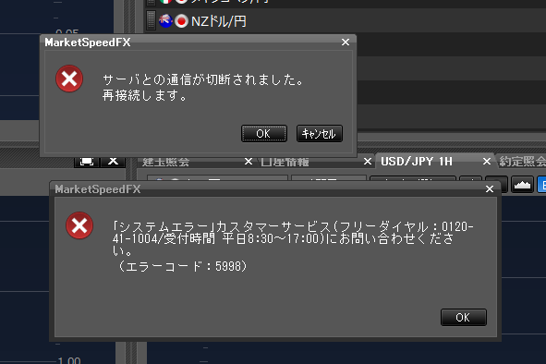
Task: Click the Japan flag icon beside NZドル/円
Action: click(181, 21)
